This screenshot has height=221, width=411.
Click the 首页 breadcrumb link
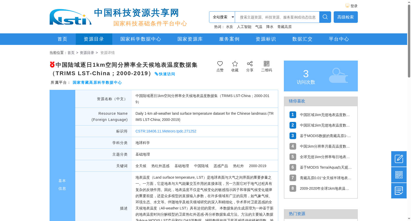click(x=71, y=53)
